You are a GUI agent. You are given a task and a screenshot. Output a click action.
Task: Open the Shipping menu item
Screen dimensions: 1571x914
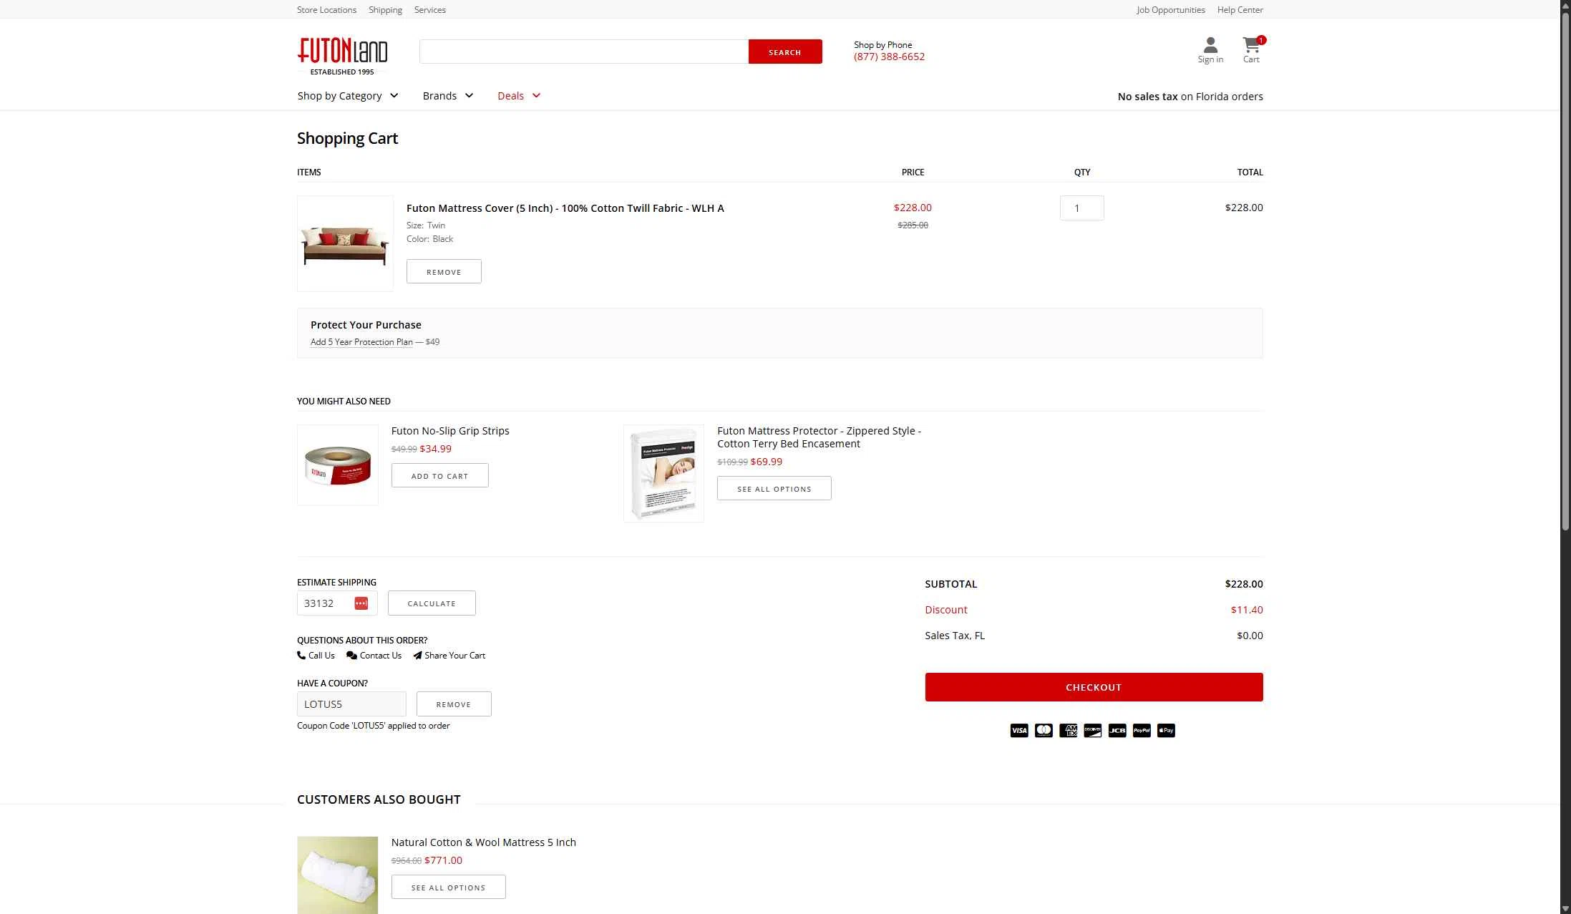coord(385,9)
